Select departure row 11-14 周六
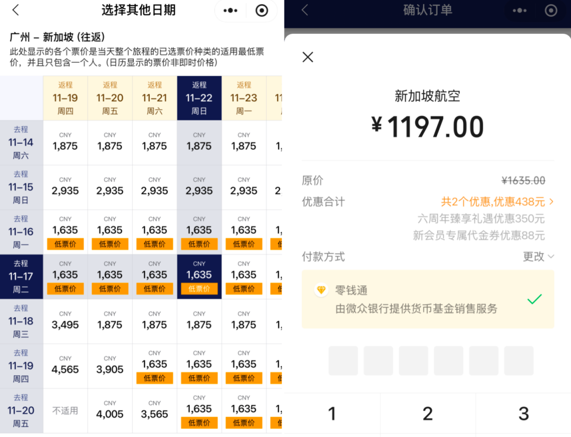Viewport: 571px width, 437px height. [x=21, y=143]
